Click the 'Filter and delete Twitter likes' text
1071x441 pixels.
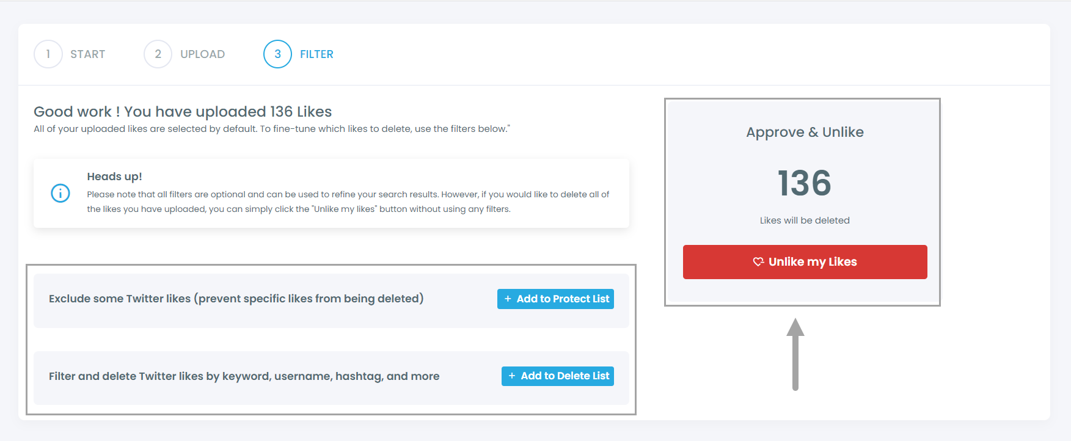(x=244, y=376)
